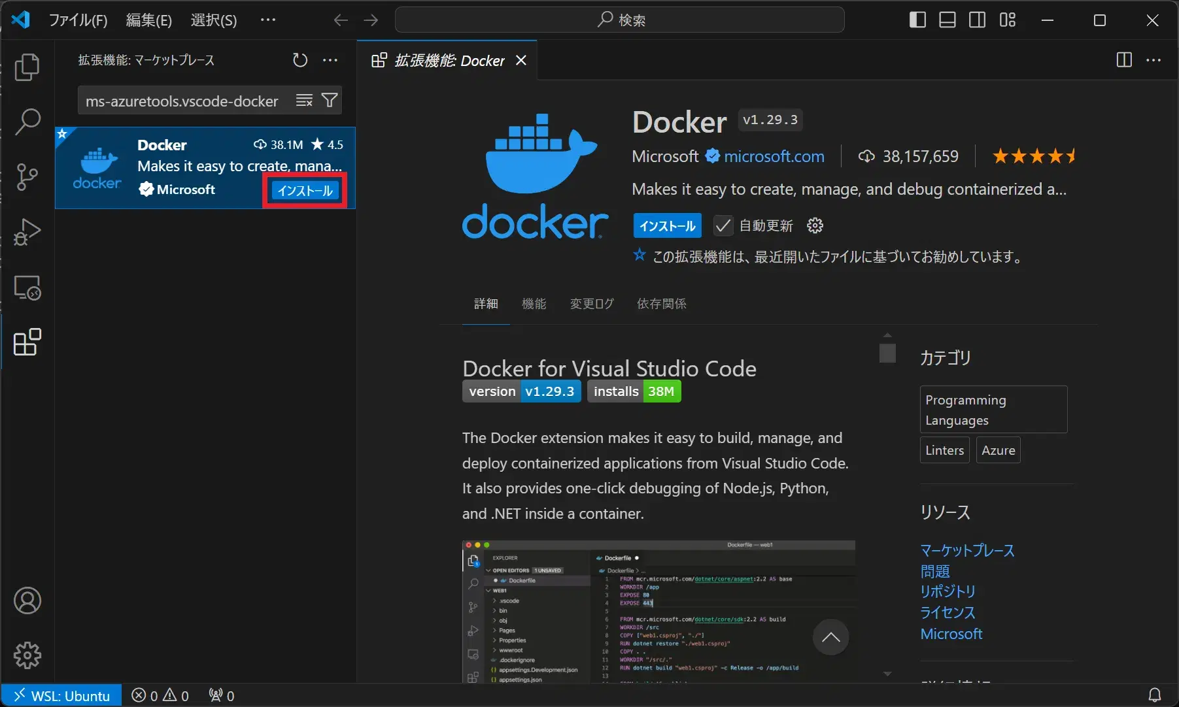Image resolution: width=1179 pixels, height=707 pixels.
Task: Click the errors and warnings status indicator
Action: 160,696
